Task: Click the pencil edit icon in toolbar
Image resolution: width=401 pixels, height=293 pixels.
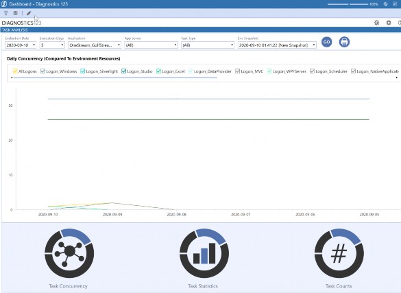Action: pyautogui.click(x=29, y=13)
